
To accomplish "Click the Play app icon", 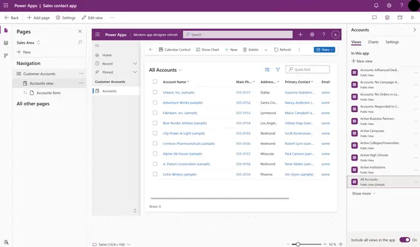I will pos(412,18).
